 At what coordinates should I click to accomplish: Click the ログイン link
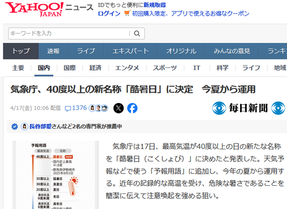(x=109, y=13)
